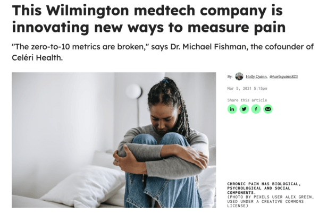The width and height of the screenshot is (319, 214).
Task: Click the word 'Wilmington' in the headline
Action: [88, 10]
